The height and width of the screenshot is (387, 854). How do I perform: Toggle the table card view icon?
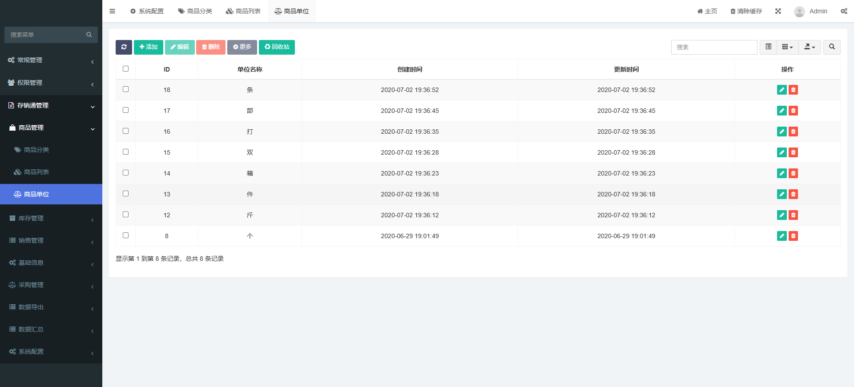[x=768, y=47]
